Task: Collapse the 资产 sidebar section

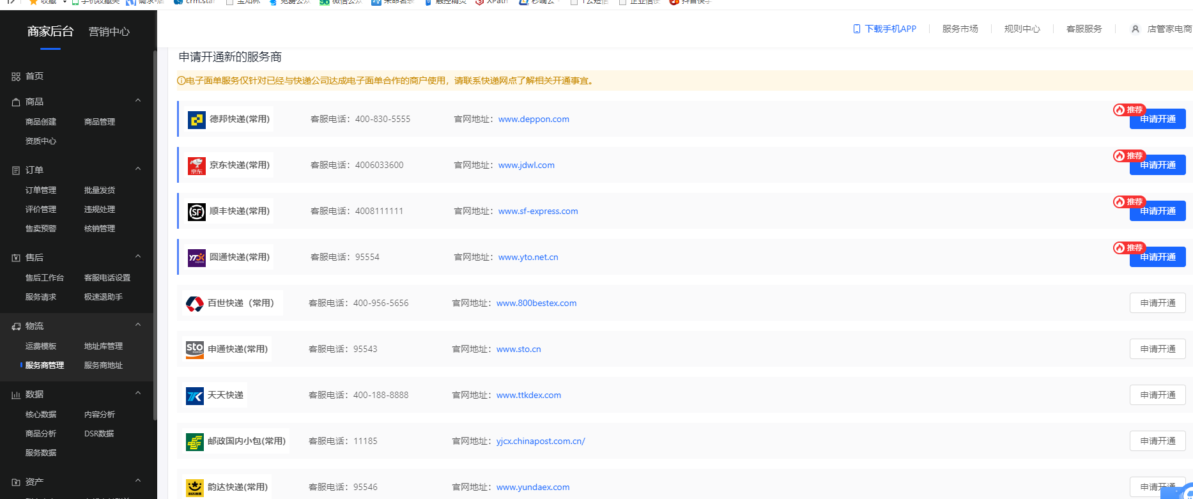Action: pyautogui.click(x=138, y=481)
